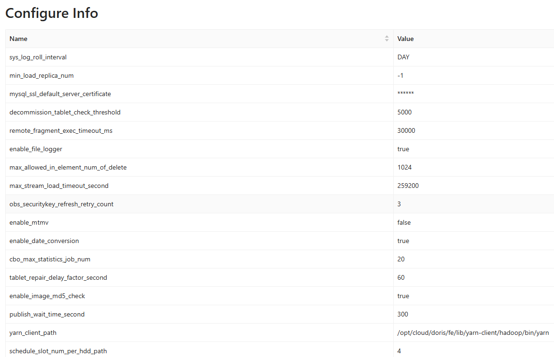Click the yarn client path value
The width and height of the screenshot is (554, 357).
(x=473, y=333)
